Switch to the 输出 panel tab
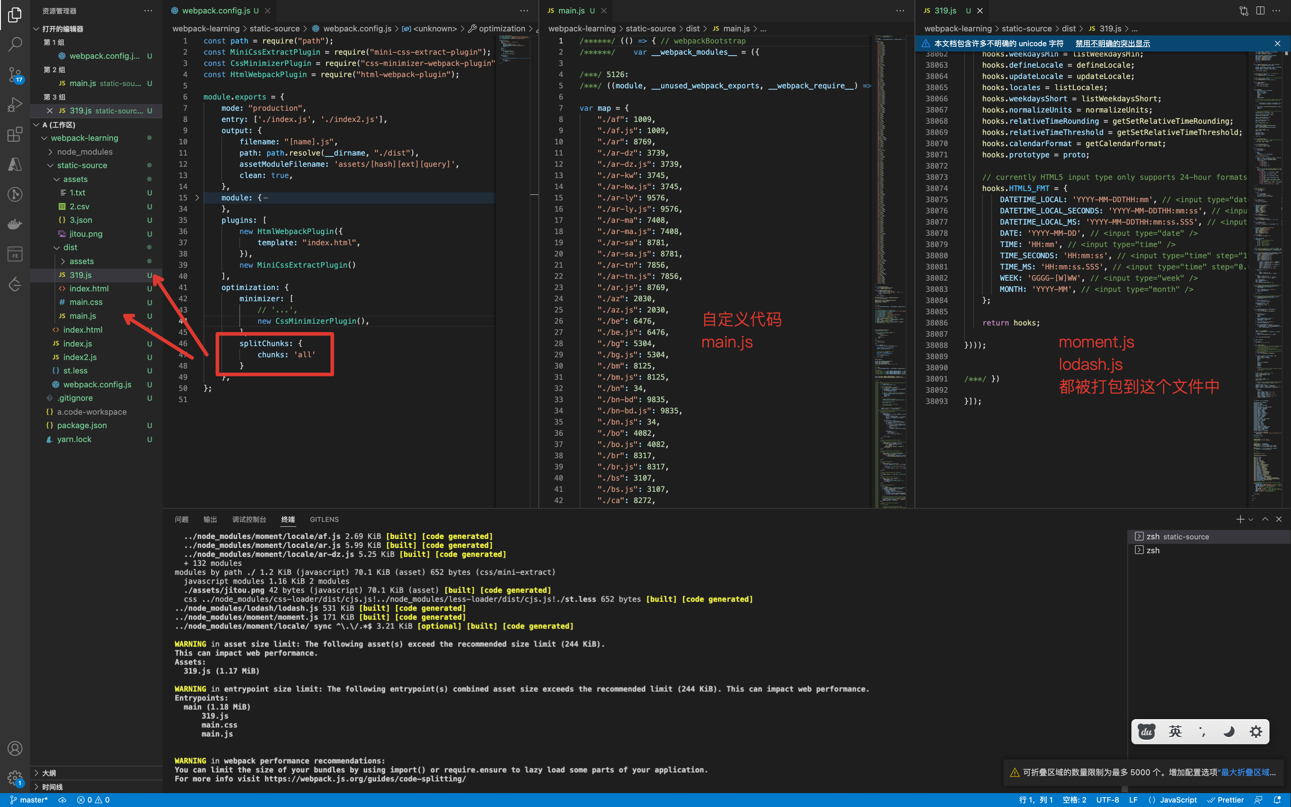Image resolution: width=1291 pixels, height=807 pixels. coord(210,519)
